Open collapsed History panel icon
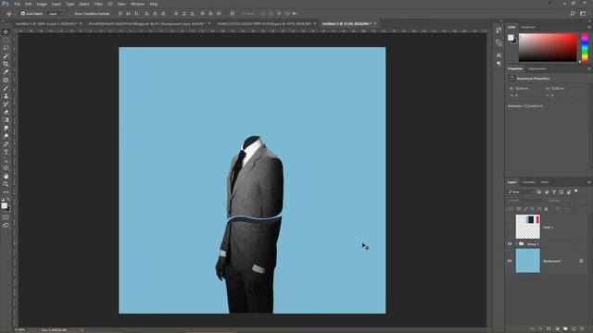The image size is (593, 333). 498,31
